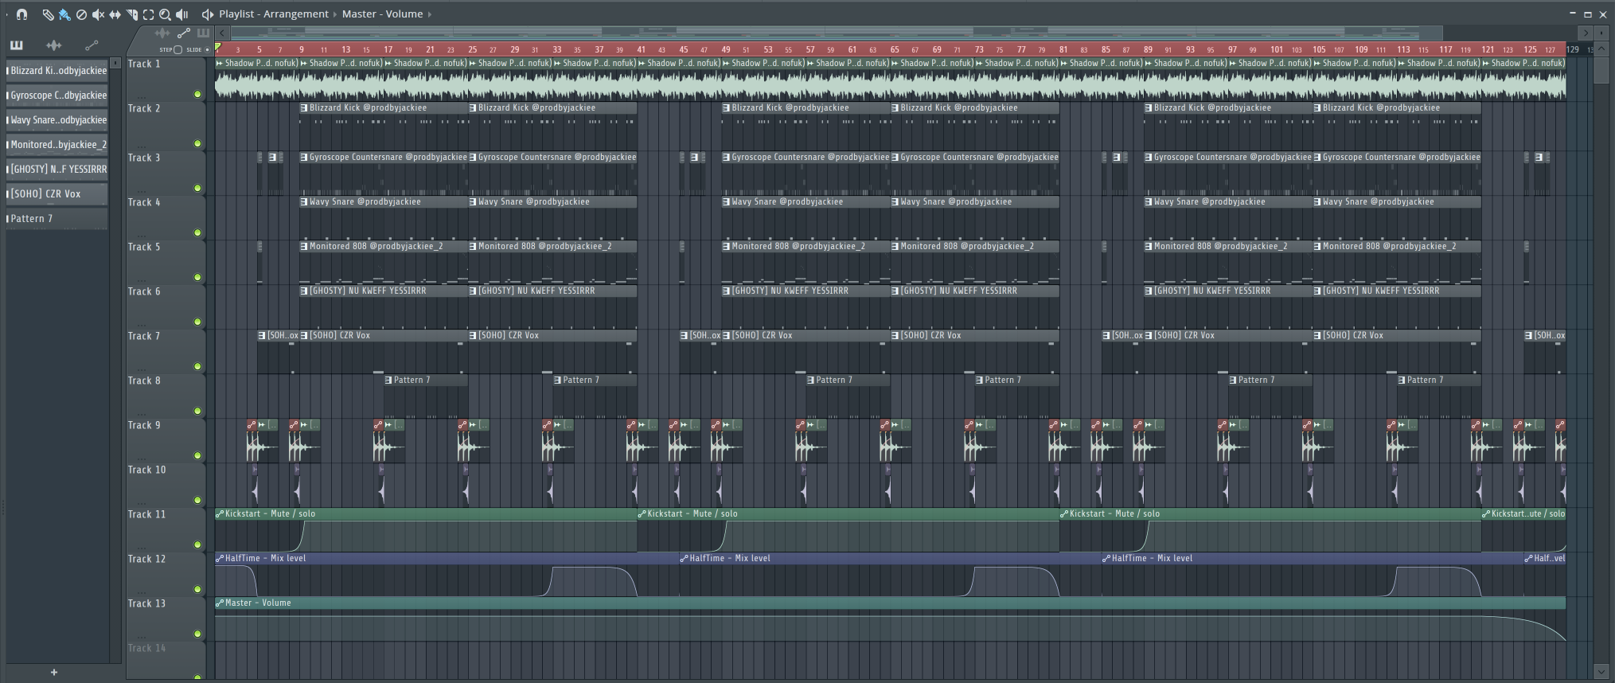Click the first Shadow audio clip on Track 1

(256, 80)
